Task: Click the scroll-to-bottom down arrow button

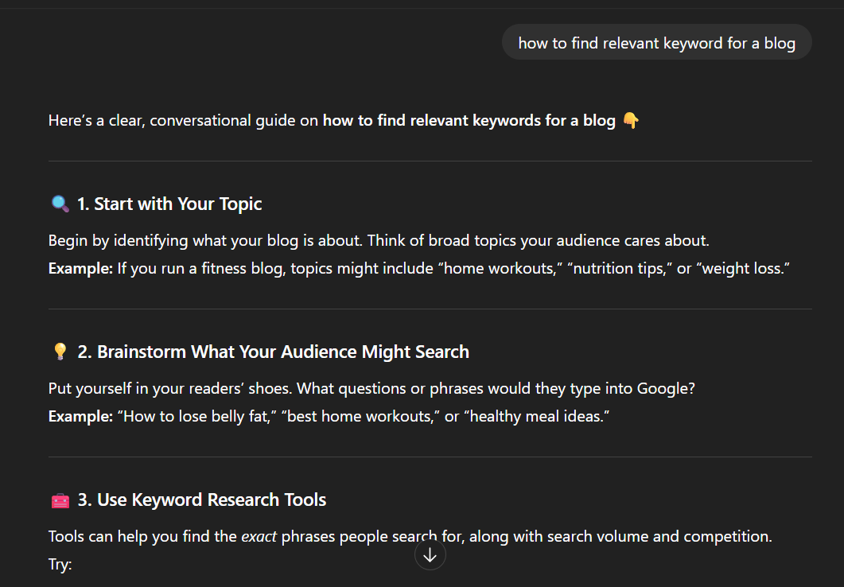Action: coord(430,555)
